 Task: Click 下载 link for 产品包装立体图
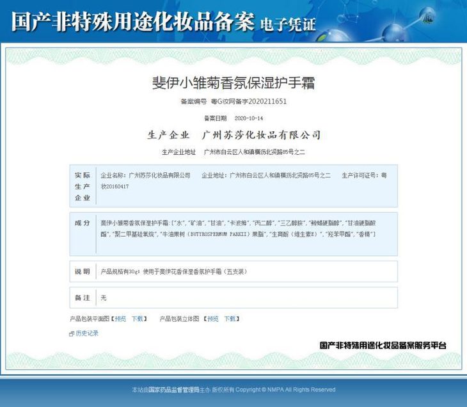pos(230,319)
